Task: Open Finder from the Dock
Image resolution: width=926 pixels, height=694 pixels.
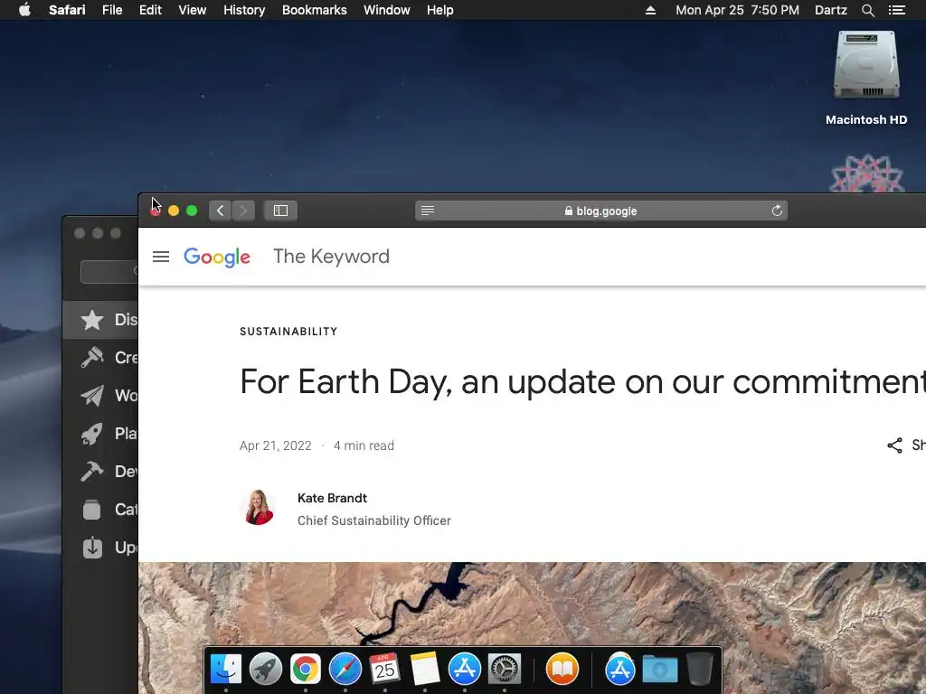Action: (x=225, y=670)
